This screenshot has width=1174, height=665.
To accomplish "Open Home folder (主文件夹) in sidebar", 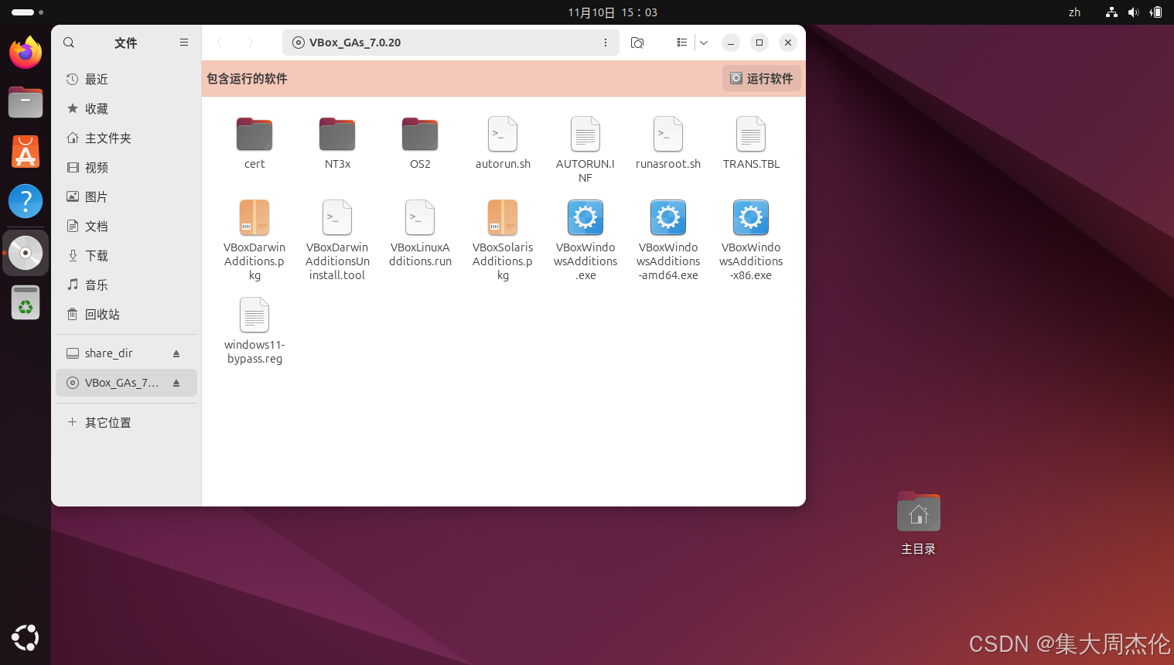I will tap(126, 138).
